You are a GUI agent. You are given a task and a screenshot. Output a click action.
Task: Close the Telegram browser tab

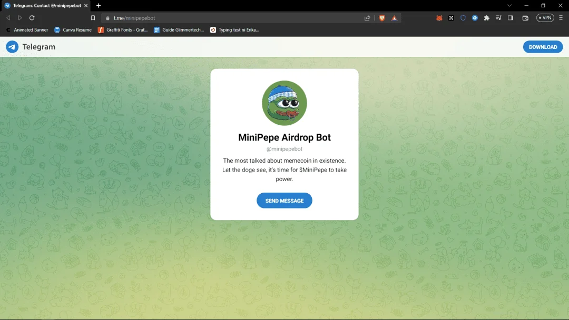click(86, 5)
